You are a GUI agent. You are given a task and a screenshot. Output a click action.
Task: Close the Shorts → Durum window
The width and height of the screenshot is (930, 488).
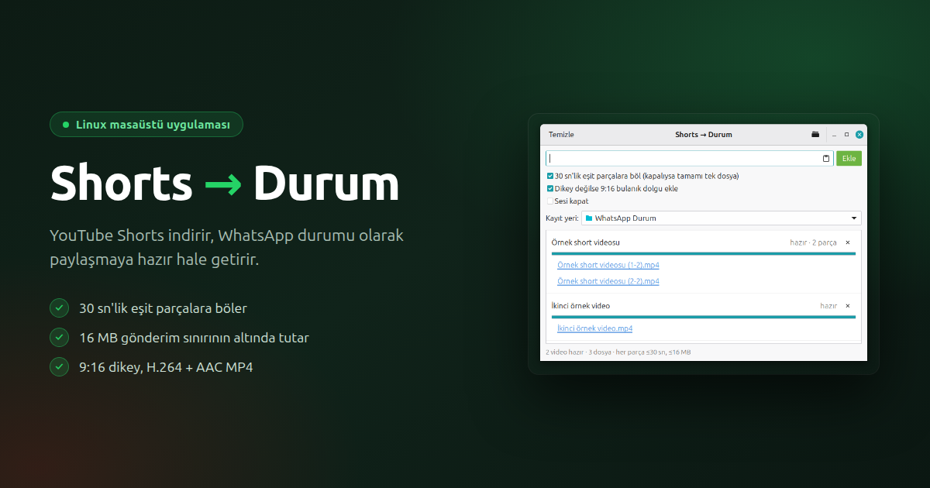tap(859, 135)
